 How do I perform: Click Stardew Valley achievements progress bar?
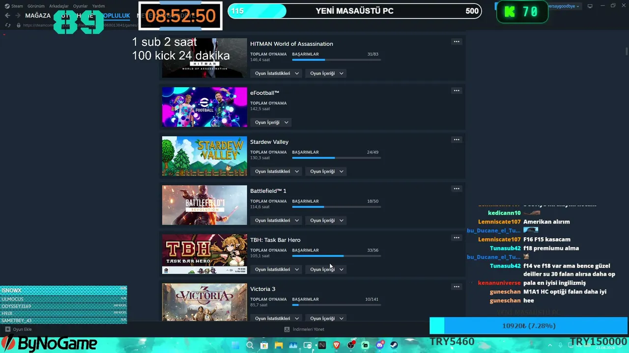pos(337,158)
